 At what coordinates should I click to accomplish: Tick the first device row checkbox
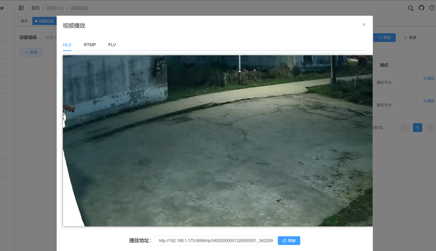pos(27,82)
